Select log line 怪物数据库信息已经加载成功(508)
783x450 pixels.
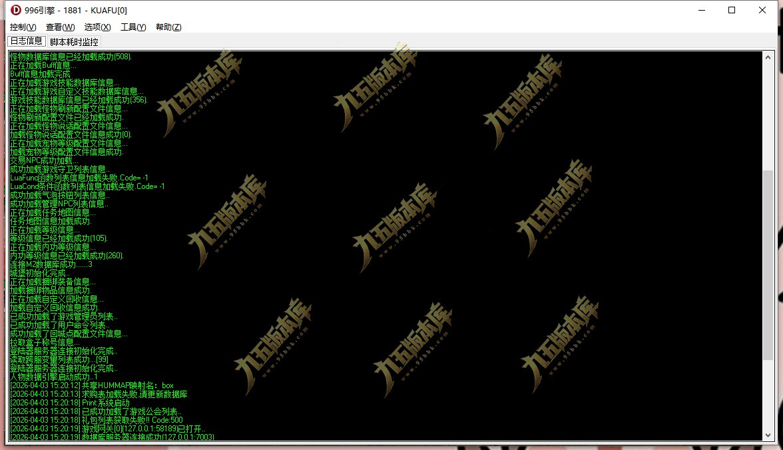(71, 57)
